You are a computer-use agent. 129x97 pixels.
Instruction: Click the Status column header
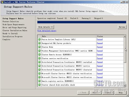(110, 36)
